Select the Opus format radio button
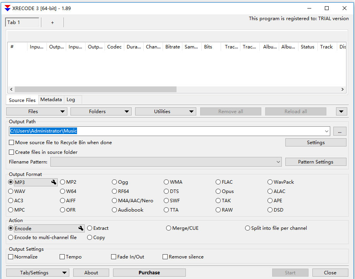The width and height of the screenshot is (355, 279). tap(218, 191)
